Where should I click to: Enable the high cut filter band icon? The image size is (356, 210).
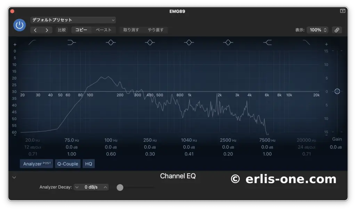pos(306,42)
